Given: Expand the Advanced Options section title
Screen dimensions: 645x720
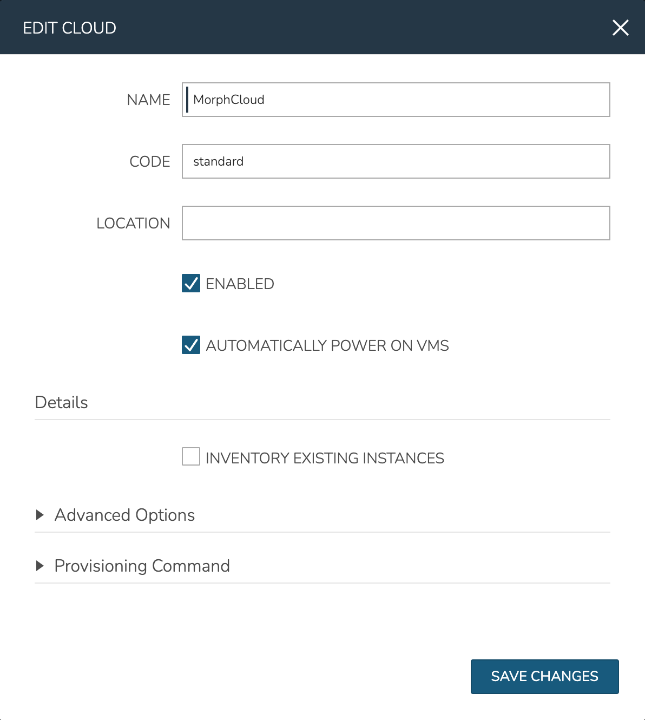Looking at the screenshot, I should tap(124, 515).
